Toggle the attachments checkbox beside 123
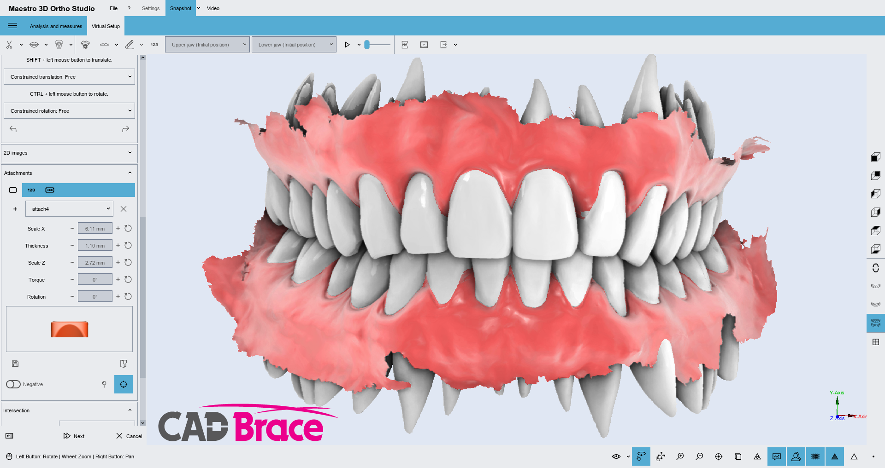The height and width of the screenshot is (468, 885). coord(13,190)
